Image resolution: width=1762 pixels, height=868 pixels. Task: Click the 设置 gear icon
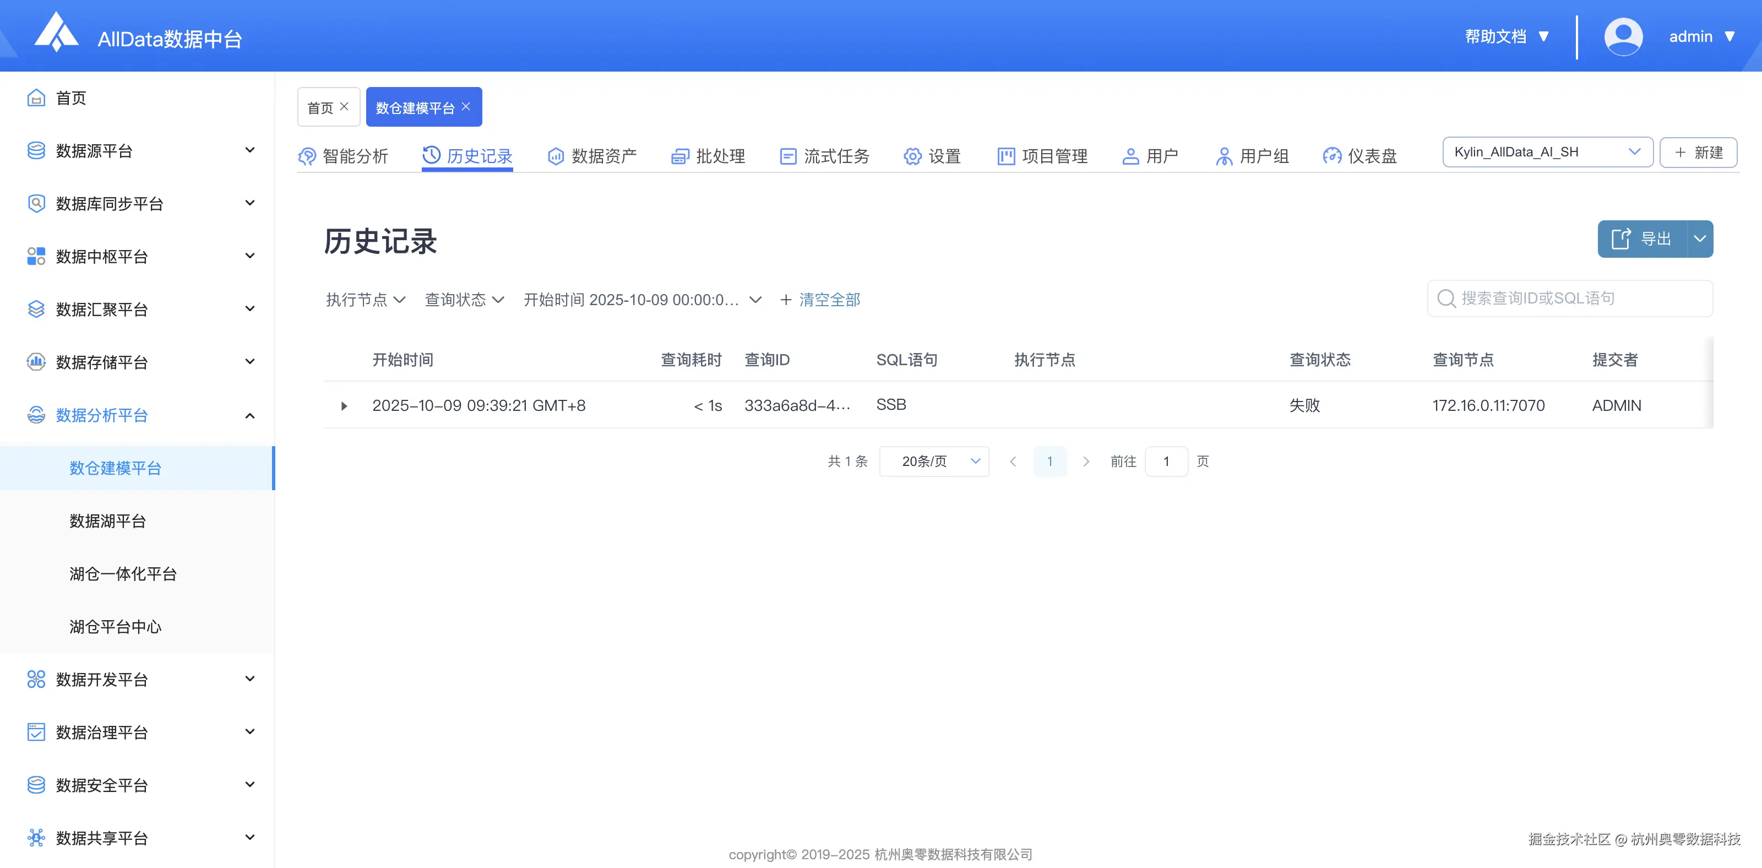coord(912,156)
